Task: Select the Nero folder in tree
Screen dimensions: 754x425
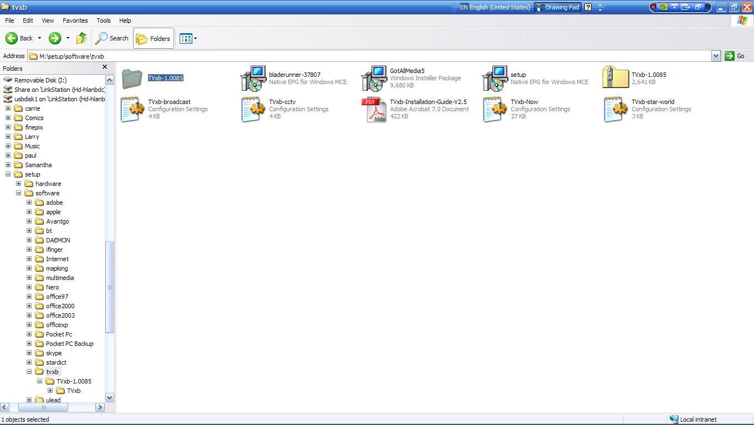Action: click(x=52, y=287)
